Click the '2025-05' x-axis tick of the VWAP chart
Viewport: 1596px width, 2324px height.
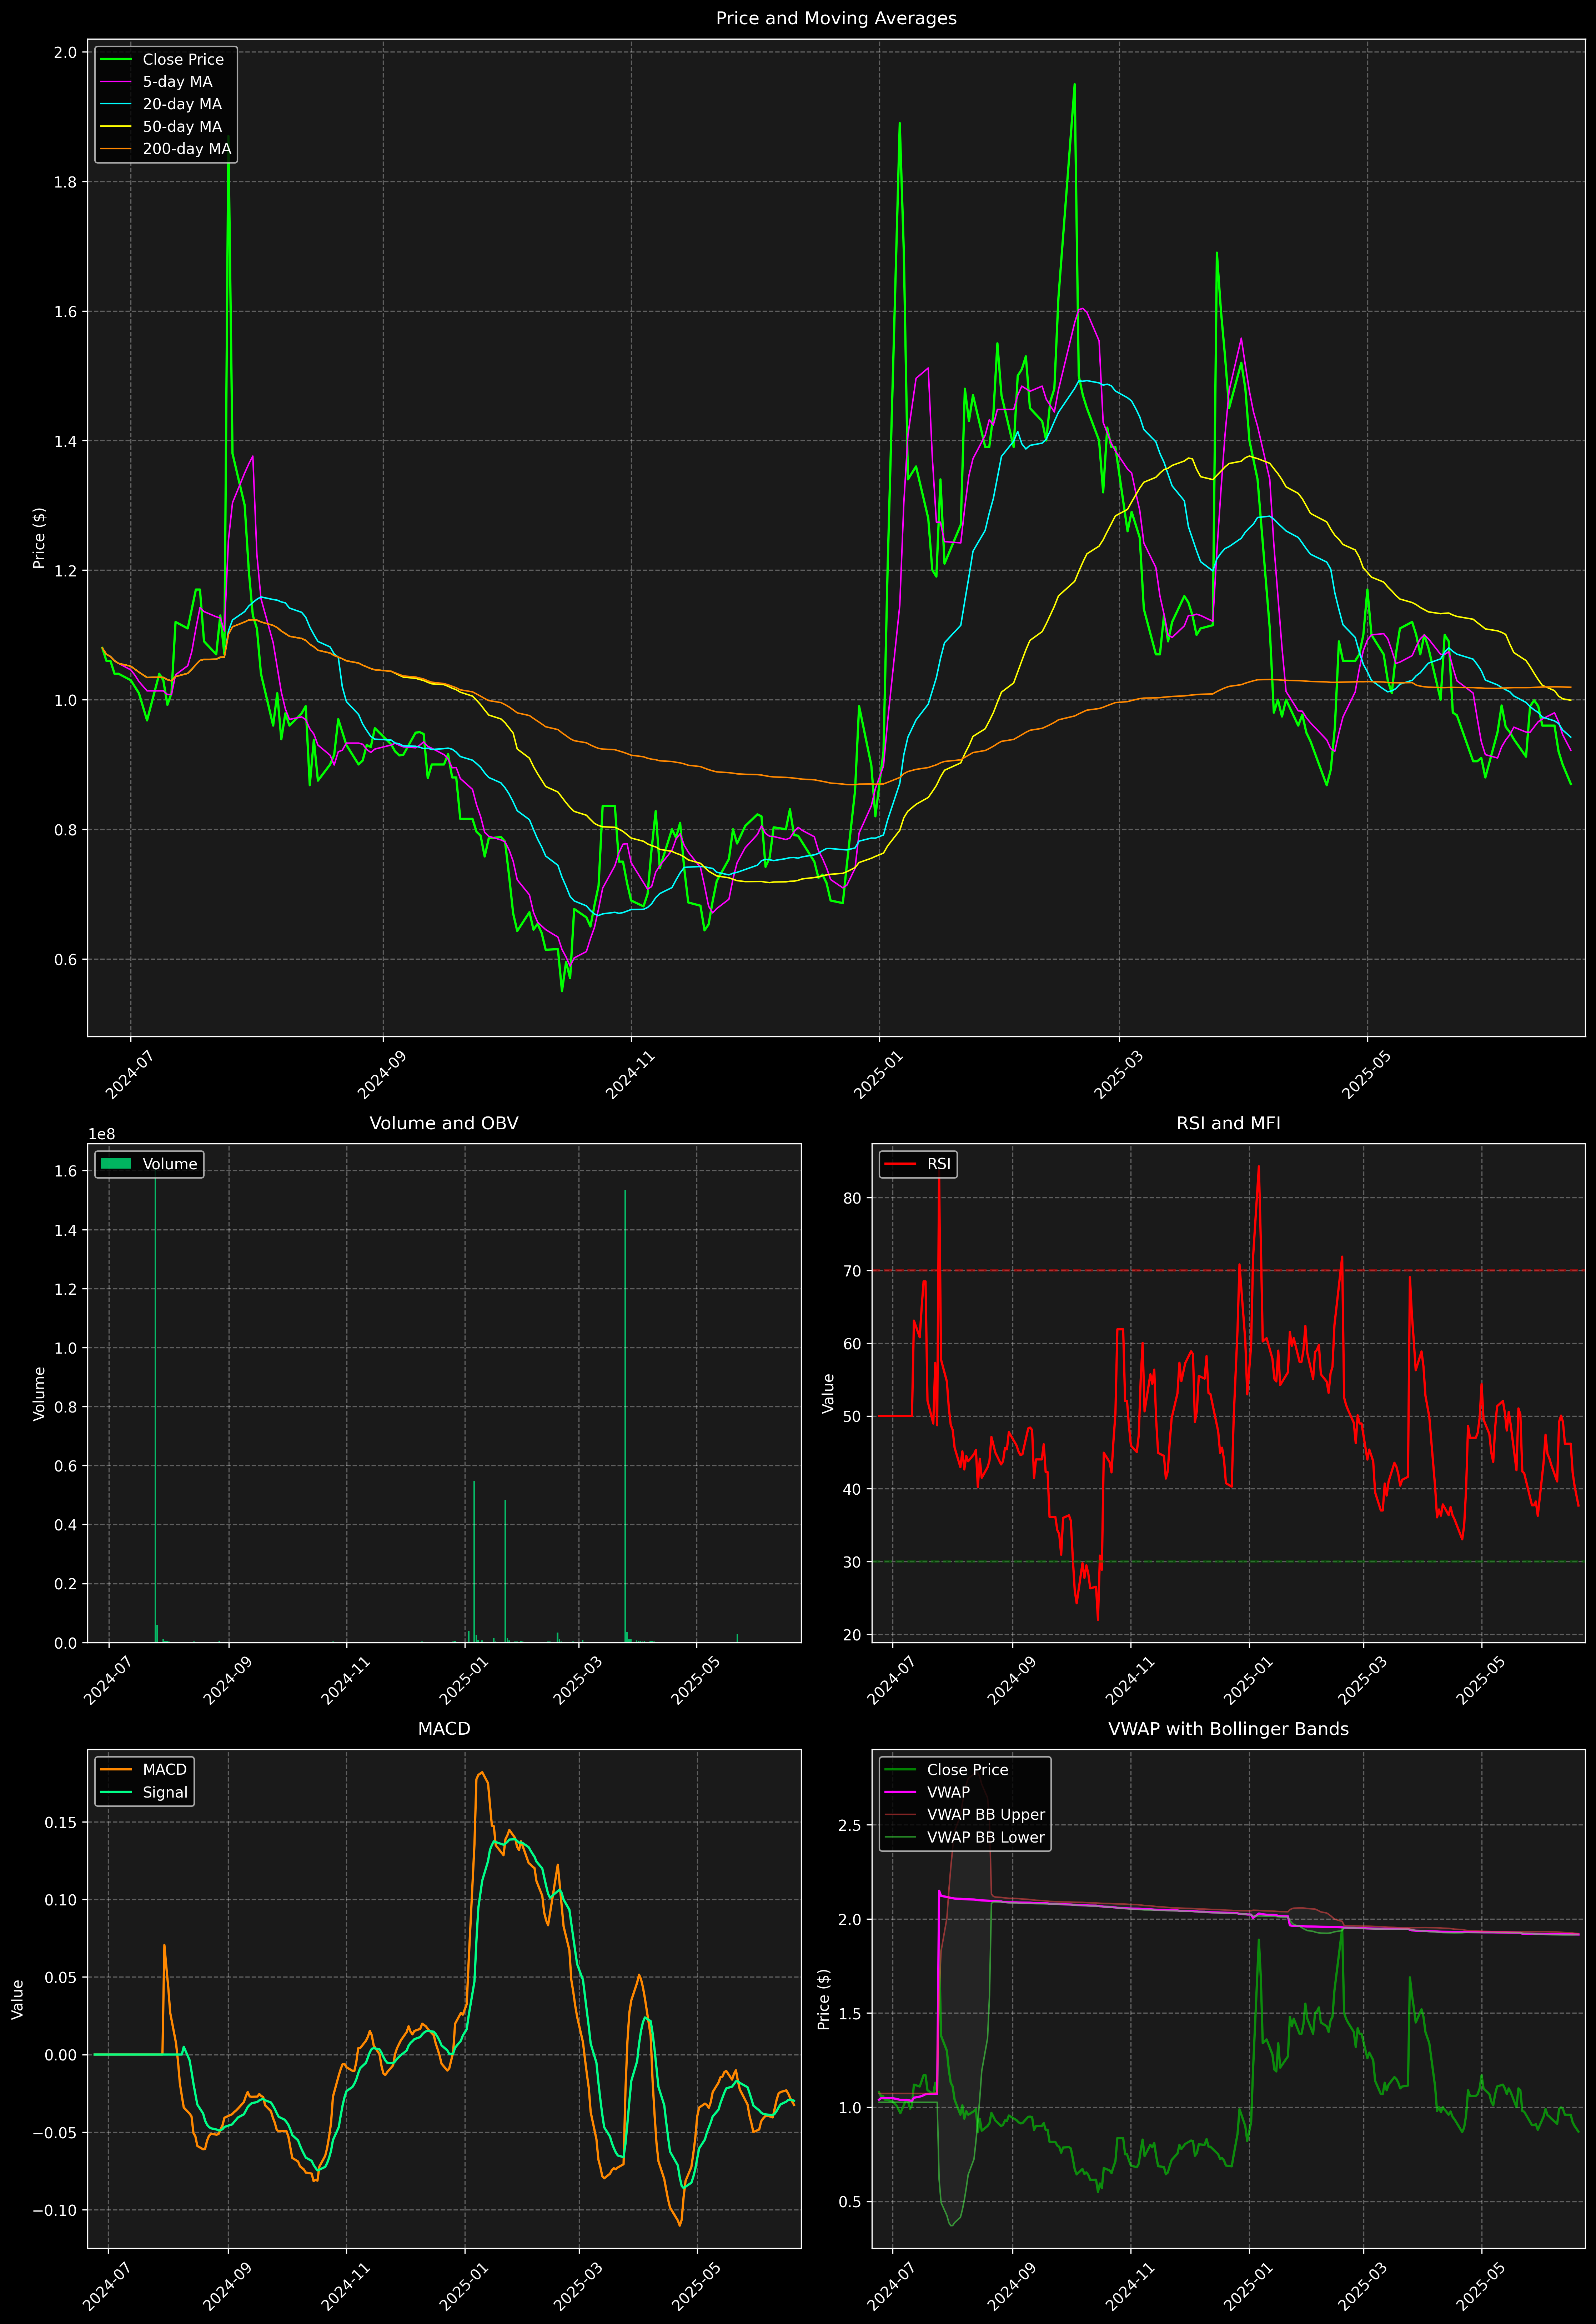(x=1480, y=2286)
